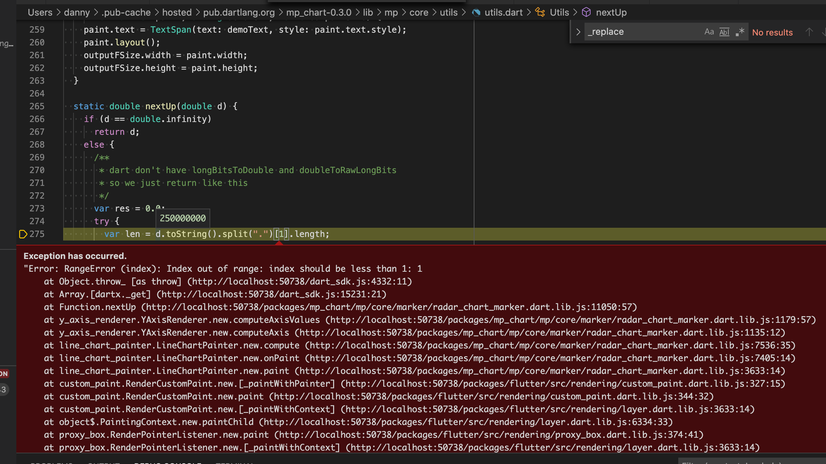This screenshot has width=826, height=464.
Task: Click the breakpoint arrow marker on line 275
Action: click(23, 234)
